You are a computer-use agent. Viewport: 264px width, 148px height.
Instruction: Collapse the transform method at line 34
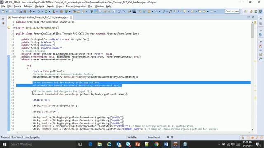pyautogui.click(x=15, y=57)
